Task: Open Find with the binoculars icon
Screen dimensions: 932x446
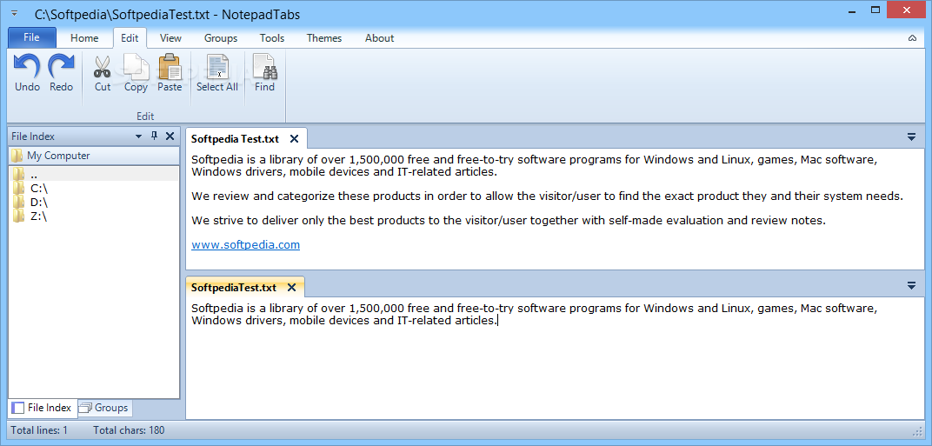Action: 264,67
